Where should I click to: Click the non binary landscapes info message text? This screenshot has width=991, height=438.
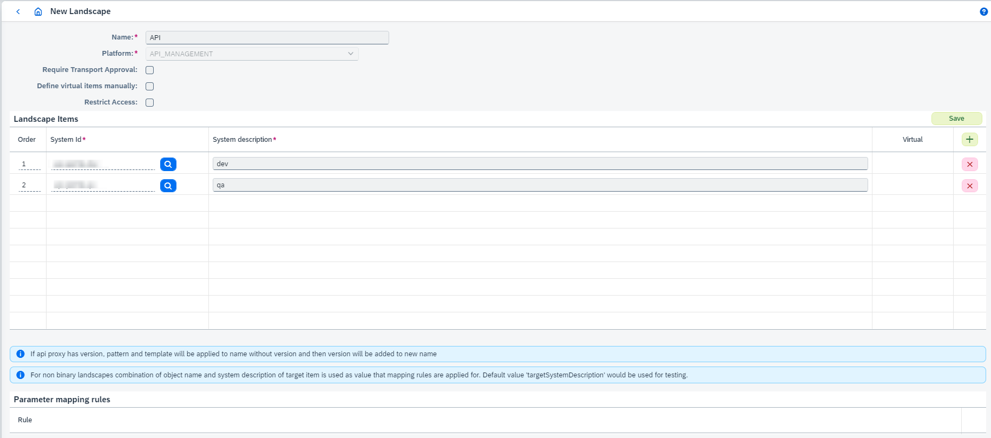[x=359, y=375]
